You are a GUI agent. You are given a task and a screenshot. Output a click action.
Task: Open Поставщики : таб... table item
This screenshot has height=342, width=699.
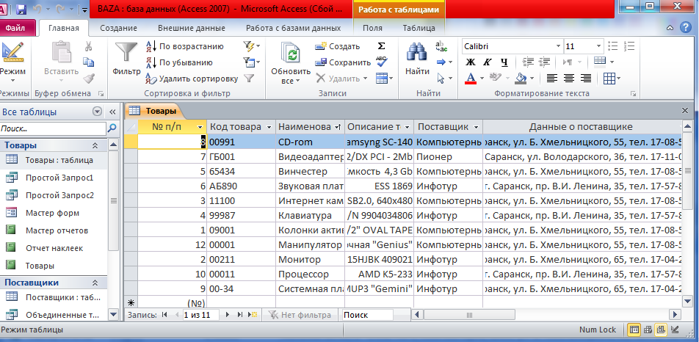[x=54, y=297]
